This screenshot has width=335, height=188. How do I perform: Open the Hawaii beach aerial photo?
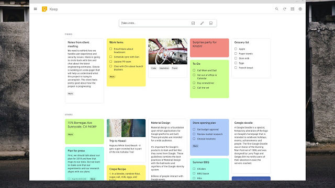(x=126, y=128)
